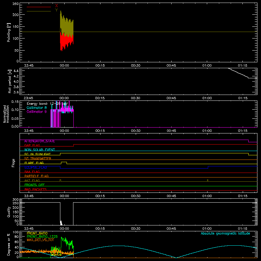This screenshot has width=261, height=261.
Task: Click the Normalized modulation axis title
Action: pyautogui.click(x=6, y=114)
